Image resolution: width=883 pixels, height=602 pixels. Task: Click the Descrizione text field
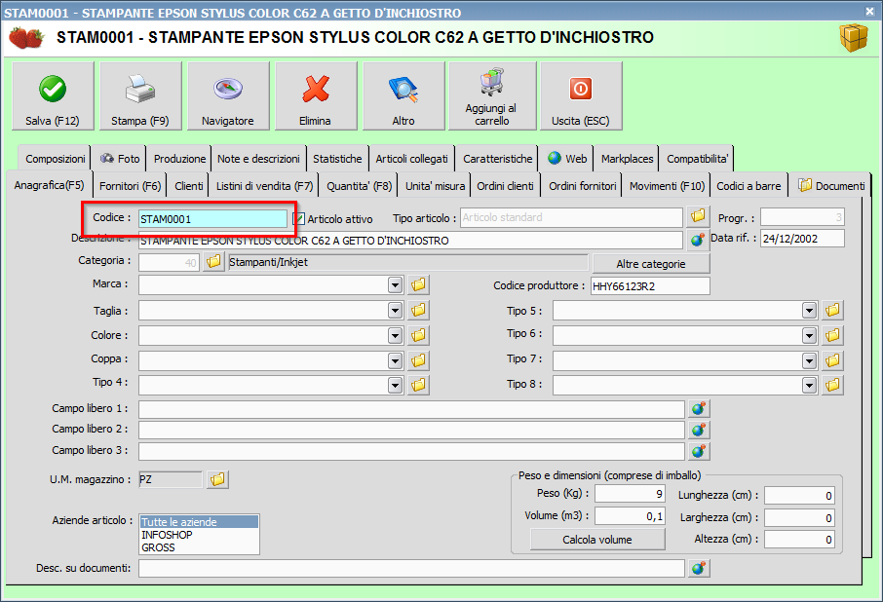coord(410,241)
